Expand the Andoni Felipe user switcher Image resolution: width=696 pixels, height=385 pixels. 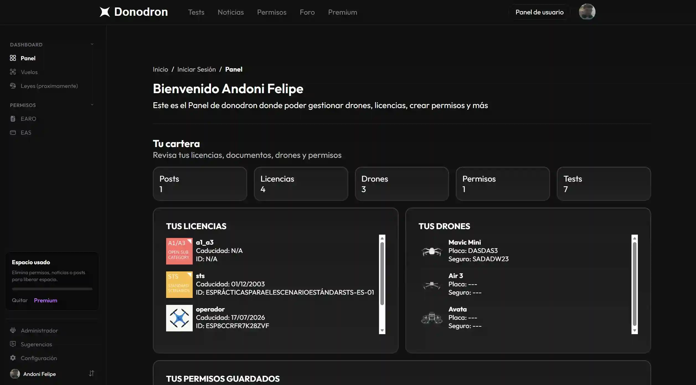click(x=91, y=373)
